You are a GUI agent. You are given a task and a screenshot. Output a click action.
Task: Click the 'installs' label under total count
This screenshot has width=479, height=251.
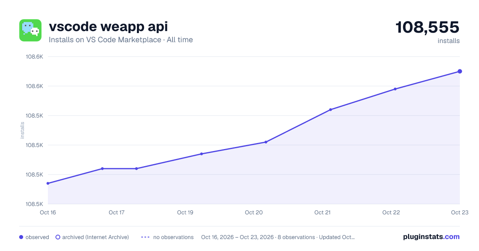click(x=449, y=41)
